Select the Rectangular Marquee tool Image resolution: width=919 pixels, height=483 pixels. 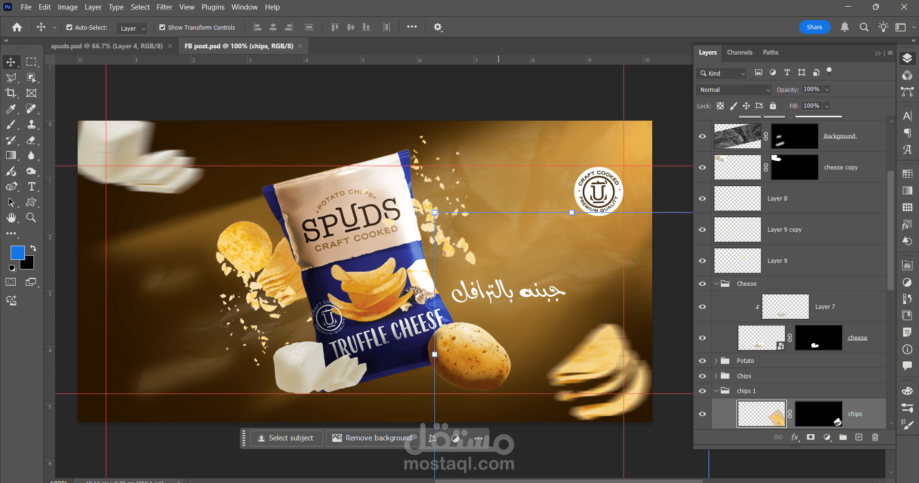[31, 62]
